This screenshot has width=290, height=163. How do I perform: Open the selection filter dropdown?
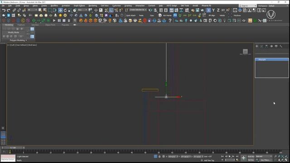click(32, 10)
